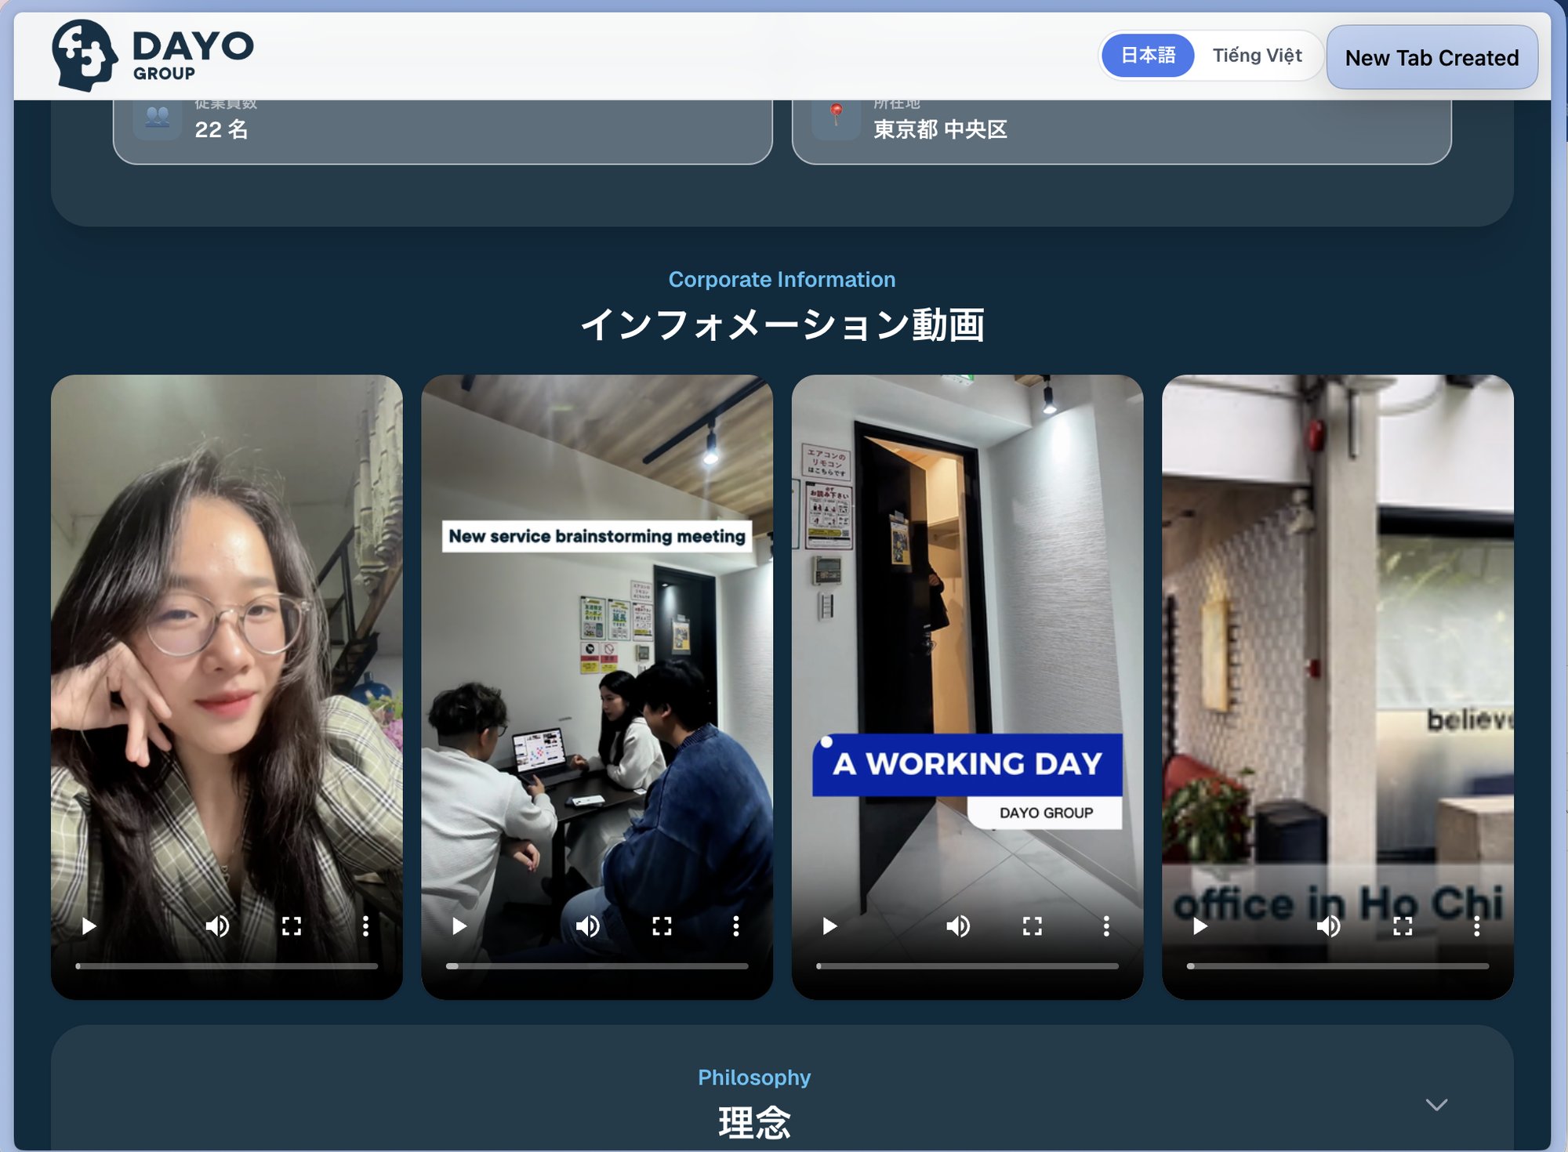Click the DAYO Group logo
1568x1152 pixels.
(x=153, y=56)
